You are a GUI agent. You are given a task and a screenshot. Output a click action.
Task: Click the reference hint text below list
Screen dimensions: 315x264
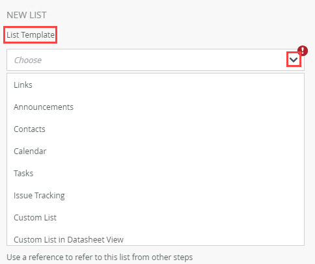click(x=100, y=257)
